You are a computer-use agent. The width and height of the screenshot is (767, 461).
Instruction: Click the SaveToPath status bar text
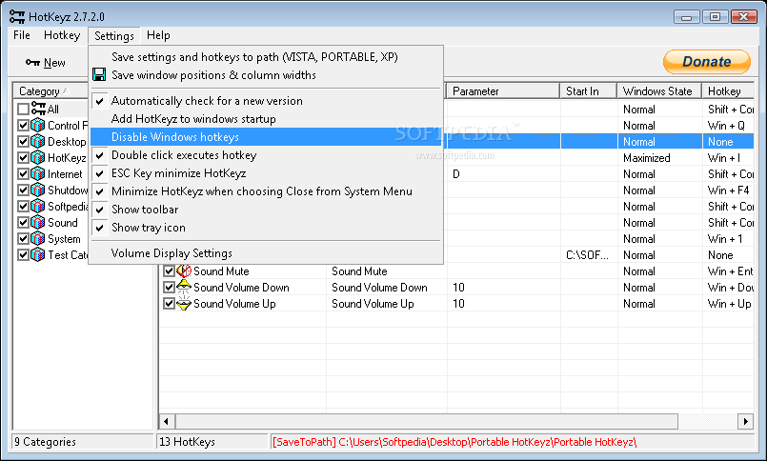point(454,442)
